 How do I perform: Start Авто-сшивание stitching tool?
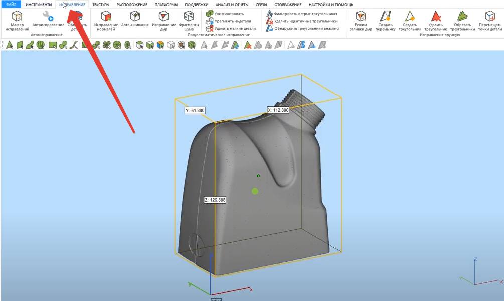point(135,20)
